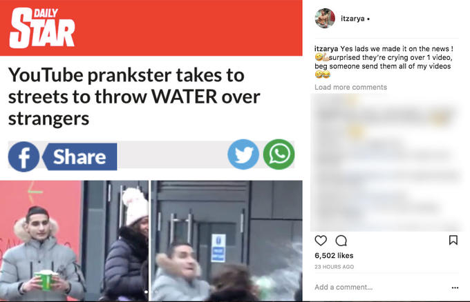Screen dimensions: 470x302
Task: Expand Load more comments
Action: (350, 88)
